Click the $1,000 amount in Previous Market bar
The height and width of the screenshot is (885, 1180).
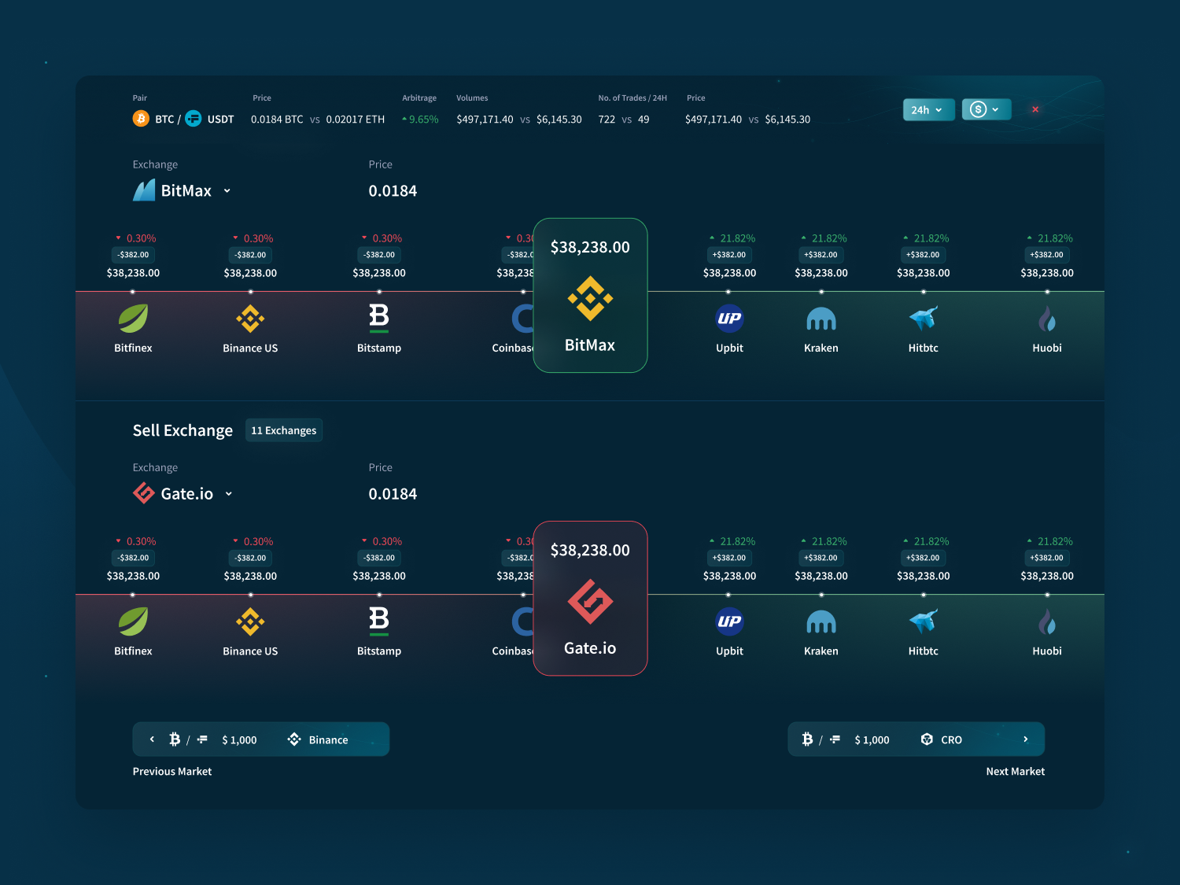tap(239, 740)
